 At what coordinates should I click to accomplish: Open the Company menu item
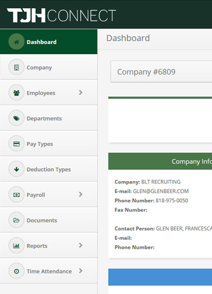pos(49,67)
